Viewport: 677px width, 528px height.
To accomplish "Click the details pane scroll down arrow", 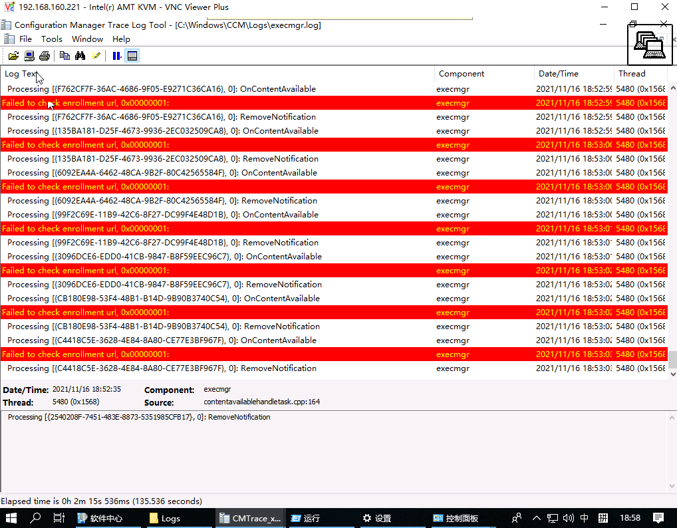I will click(x=672, y=486).
